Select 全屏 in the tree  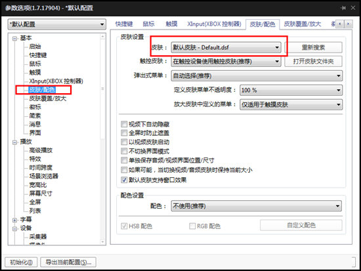point(35,202)
